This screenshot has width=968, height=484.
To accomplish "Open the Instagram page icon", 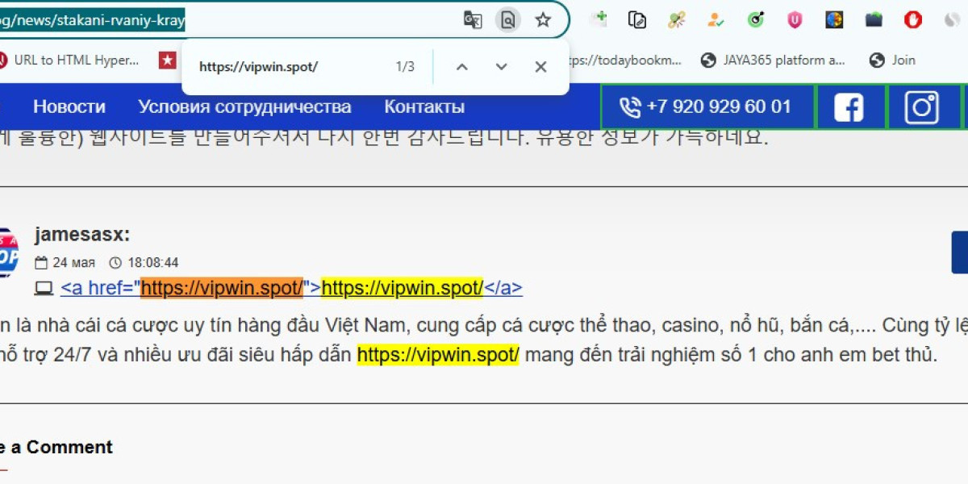I will pos(921,107).
